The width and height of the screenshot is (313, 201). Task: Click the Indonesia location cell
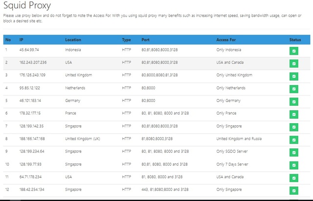click(73, 50)
